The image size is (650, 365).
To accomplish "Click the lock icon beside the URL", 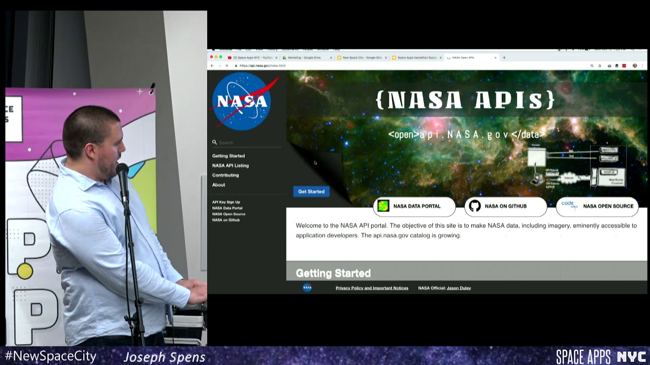I will coord(237,66).
